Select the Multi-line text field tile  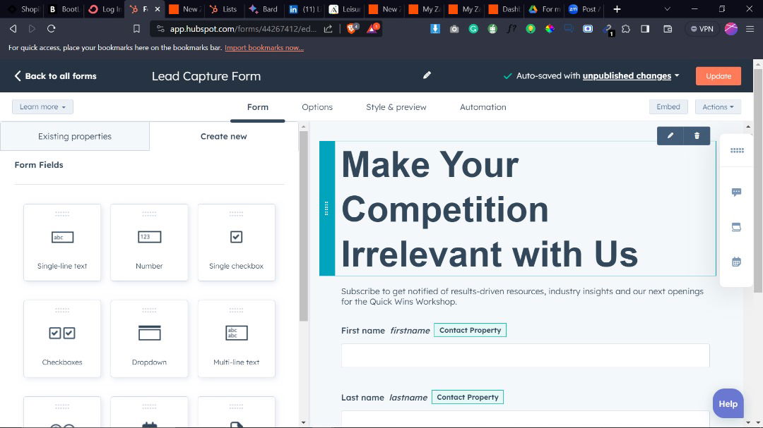(x=236, y=338)
